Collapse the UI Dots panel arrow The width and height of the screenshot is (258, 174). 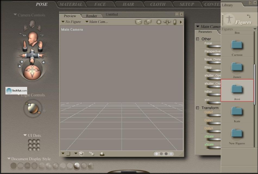point(25,135)
